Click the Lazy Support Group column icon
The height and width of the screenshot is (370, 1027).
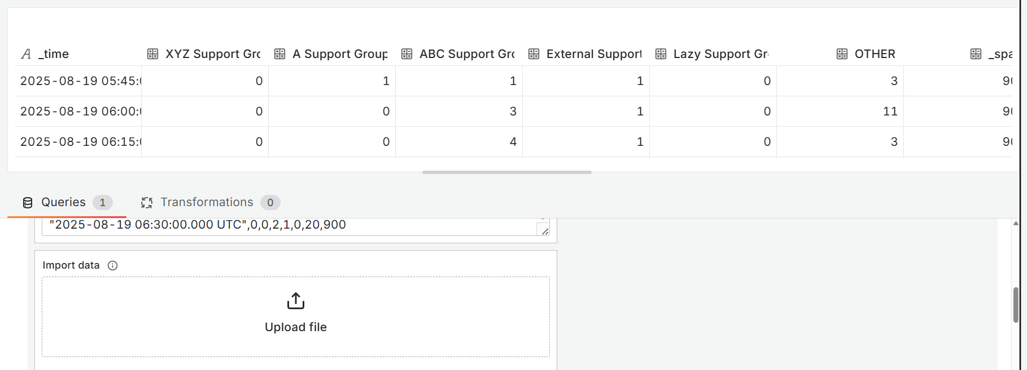click(x=661, y=54)
